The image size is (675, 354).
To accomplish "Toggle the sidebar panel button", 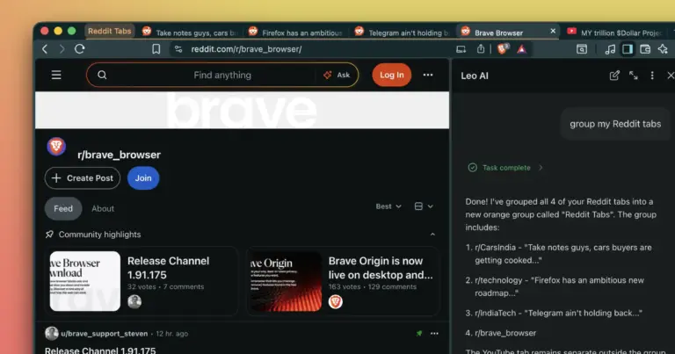I will (x=628, y=49).
